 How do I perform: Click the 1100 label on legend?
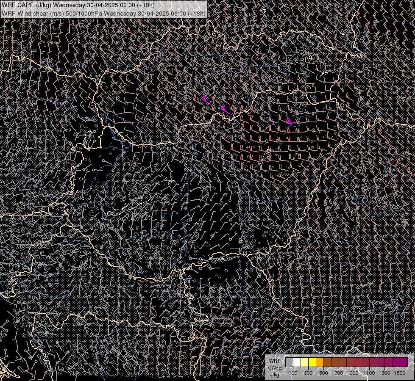369,373
